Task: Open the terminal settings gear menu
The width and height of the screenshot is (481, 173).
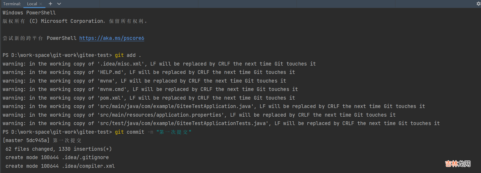Action: (478, 4)
